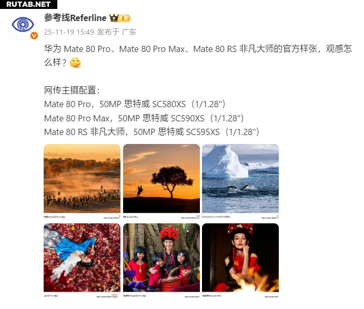Open the 参考线Referline username link
The height and width of the screenshot is (309, 364).
tap(75, 18)
